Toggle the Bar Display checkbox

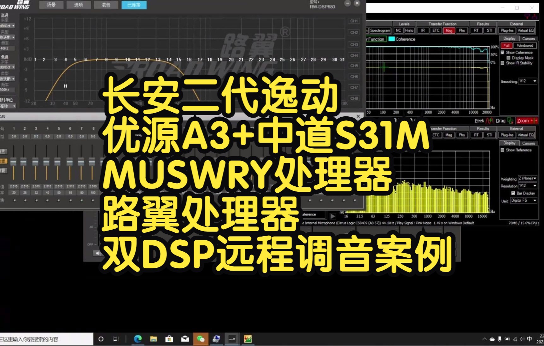[513, 193]
